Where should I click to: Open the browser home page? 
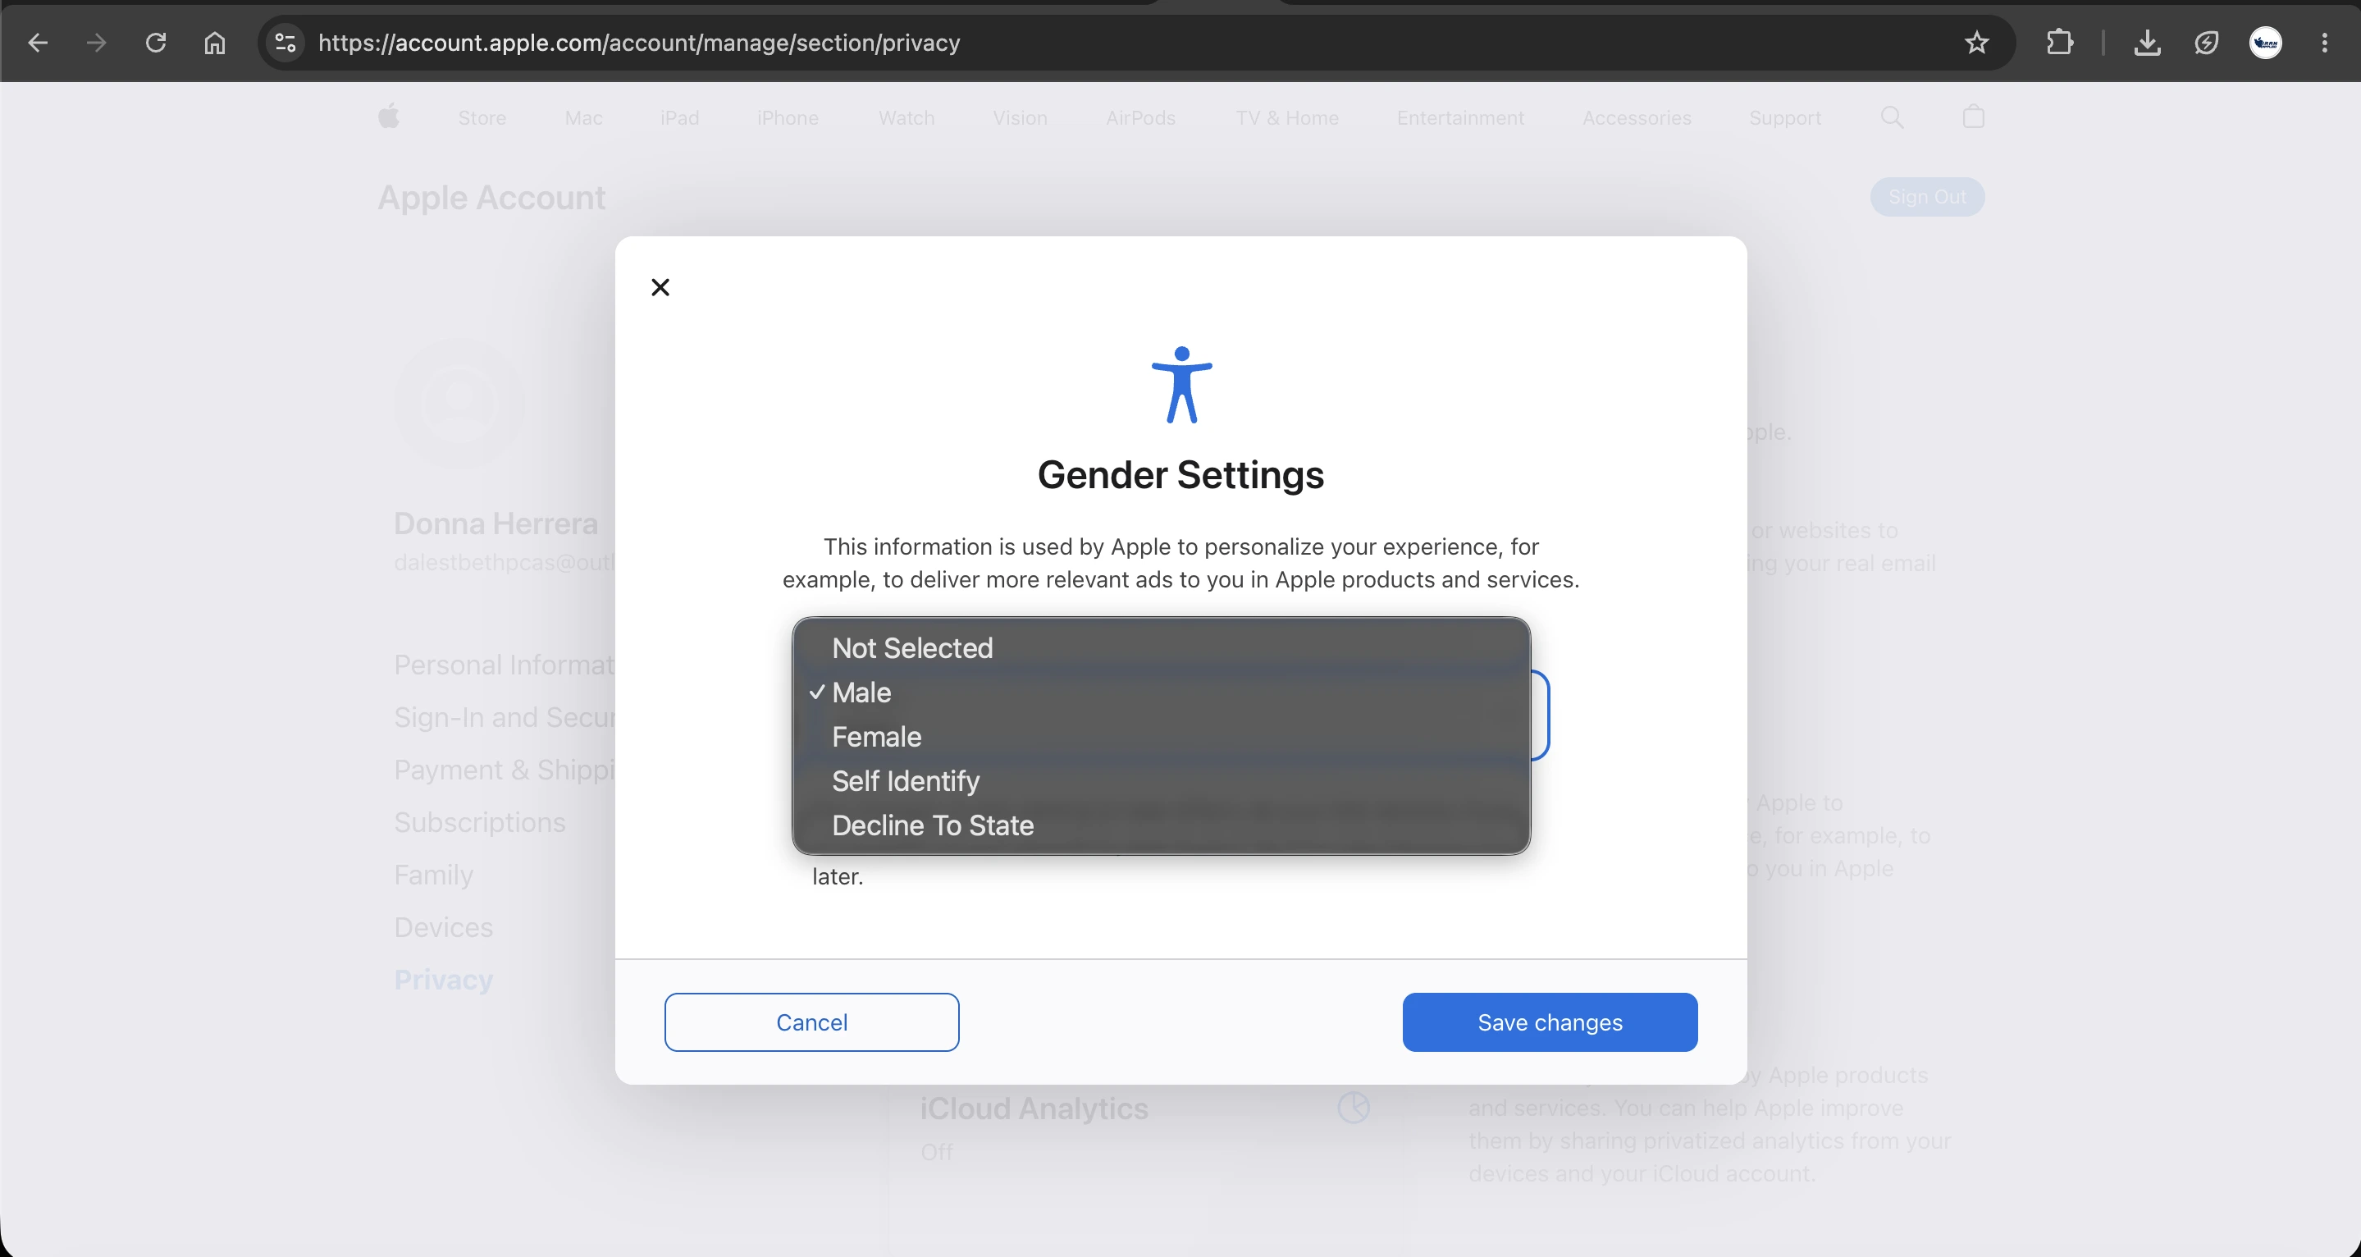[214, 42]
